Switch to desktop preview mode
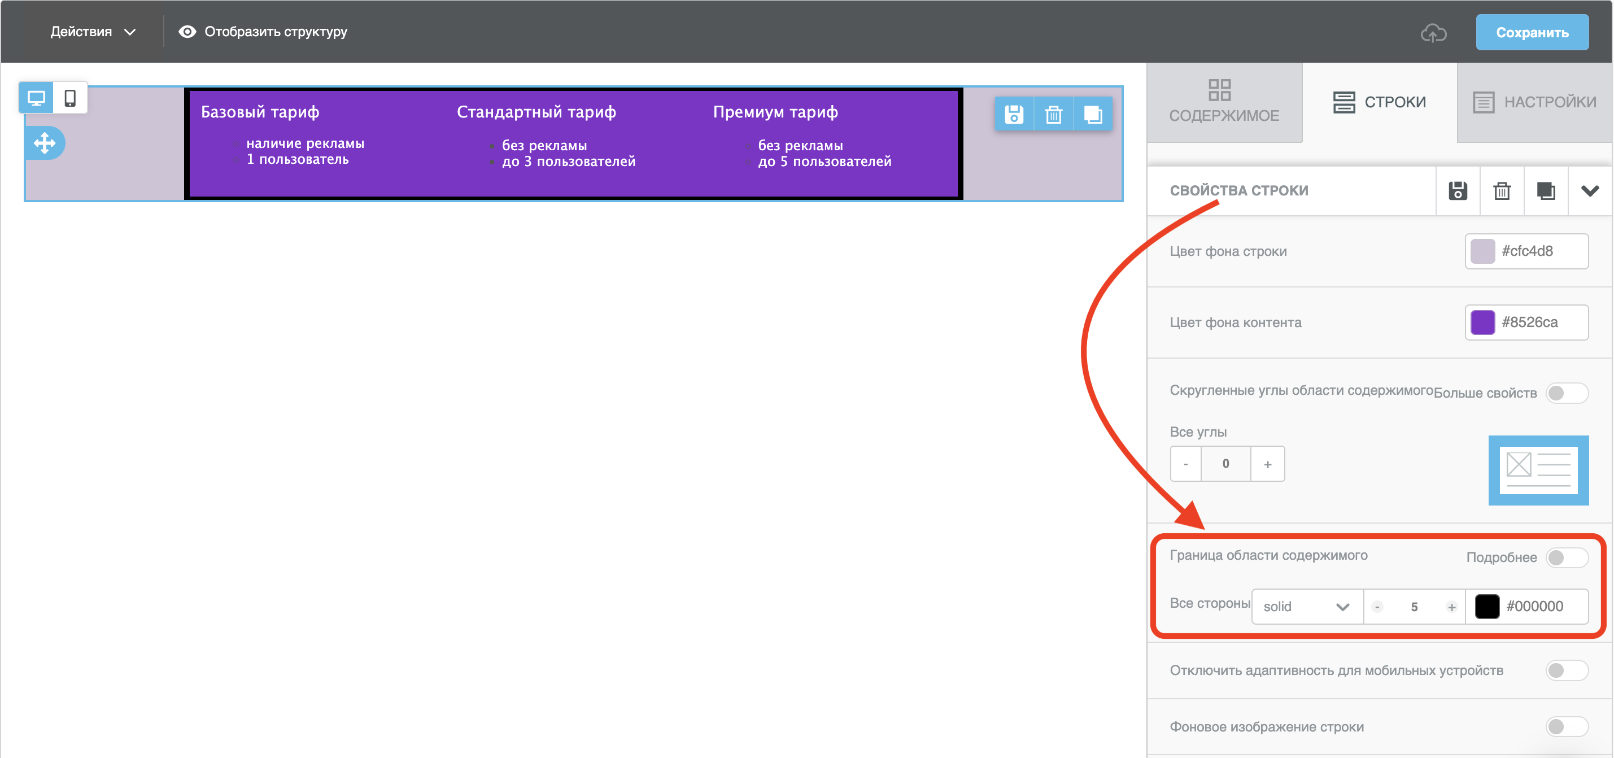Screen dimensions: 1614x758 [36, 98]
